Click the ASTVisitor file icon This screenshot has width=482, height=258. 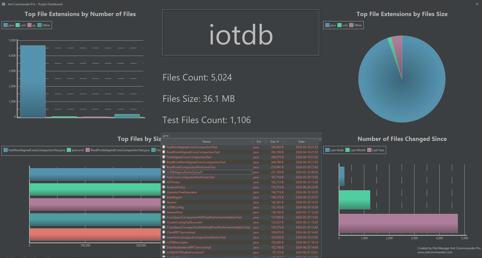click(x=165, y=182)
